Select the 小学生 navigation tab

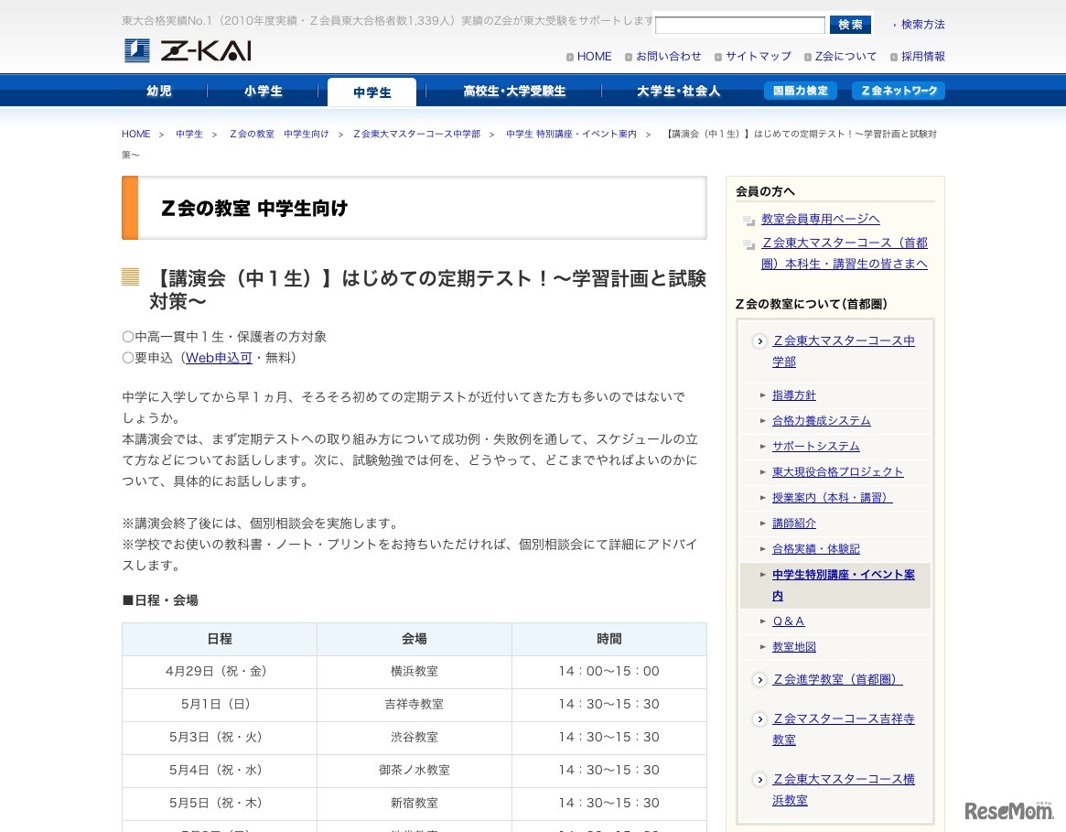click(x=264, y=91)
